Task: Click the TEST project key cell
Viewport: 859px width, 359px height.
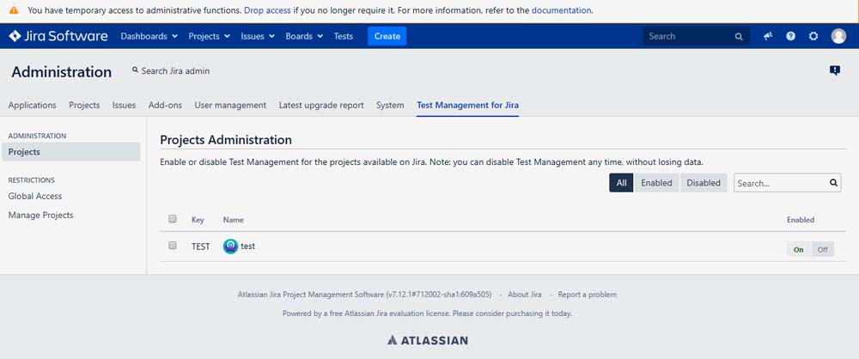Action: click(200, 246)
